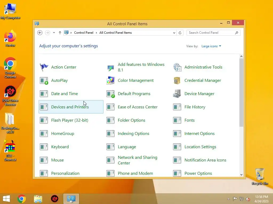Open AutoPlay icon

(44, 80)
